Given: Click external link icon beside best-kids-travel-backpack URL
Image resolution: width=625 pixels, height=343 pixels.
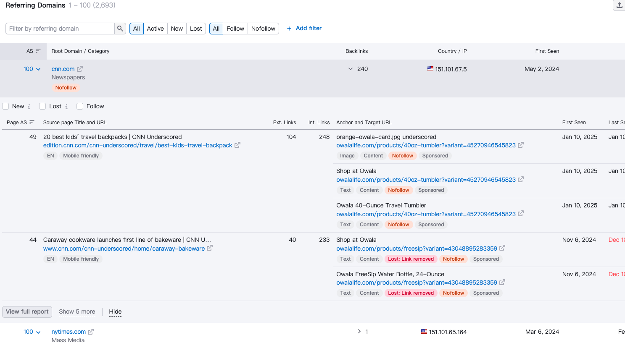Looking at the screenshot, I should 237,145.
